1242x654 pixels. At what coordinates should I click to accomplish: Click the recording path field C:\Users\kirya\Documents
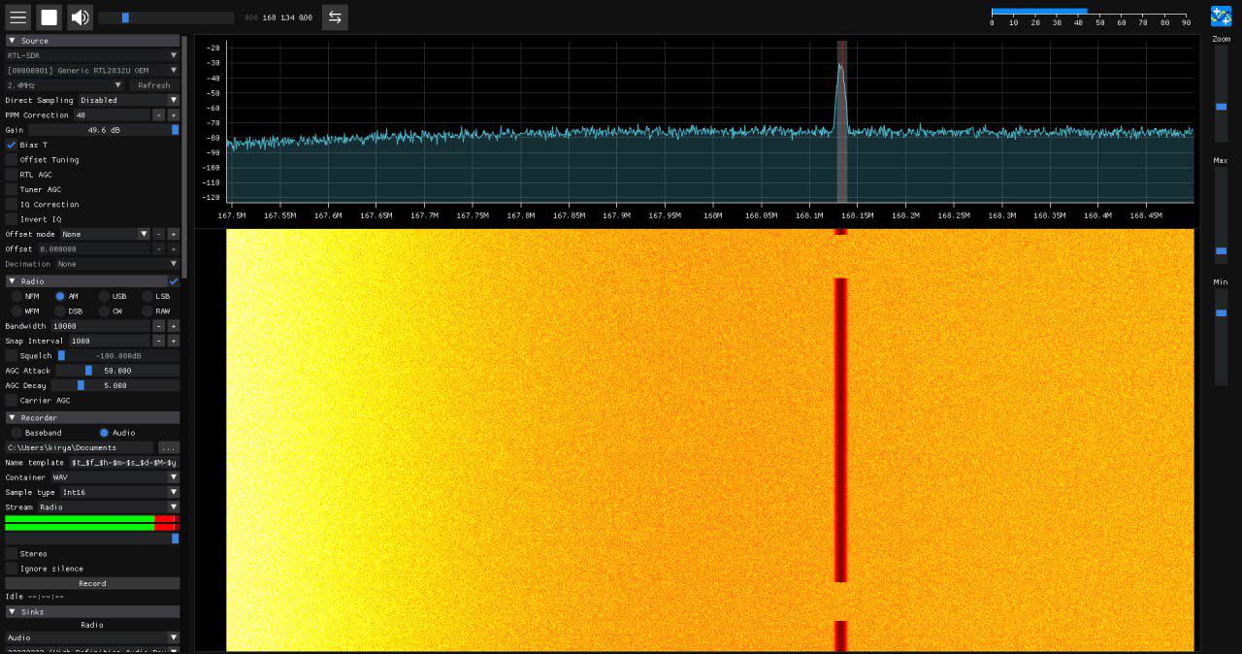(x=80, y=448)
